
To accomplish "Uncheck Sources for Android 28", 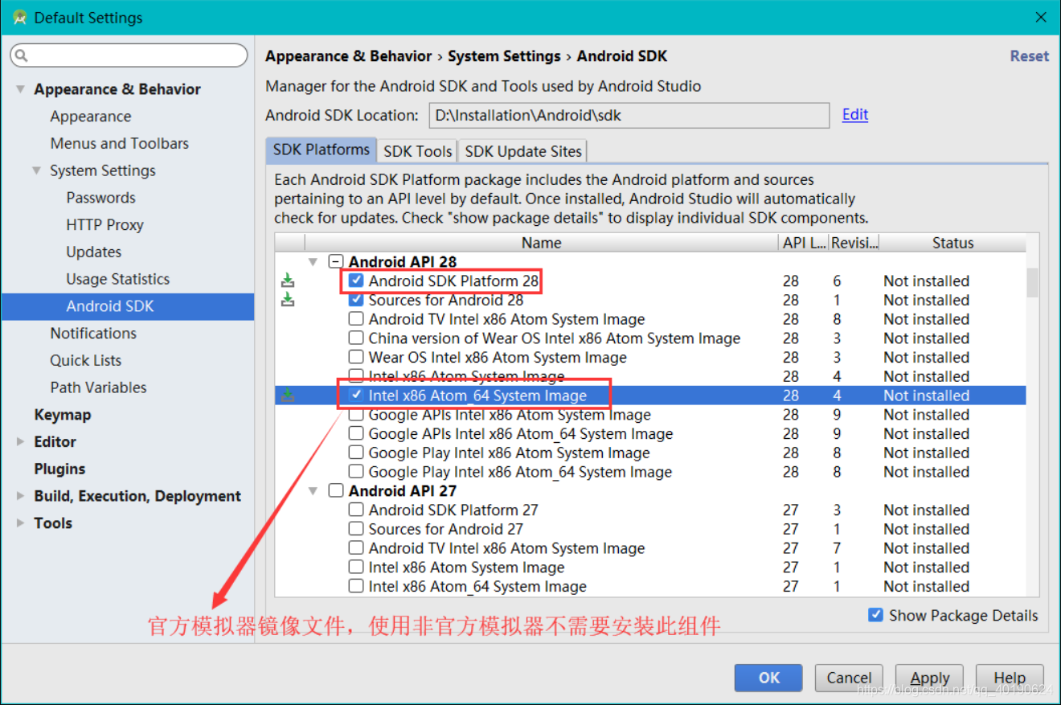I will (x=356, y=300).
